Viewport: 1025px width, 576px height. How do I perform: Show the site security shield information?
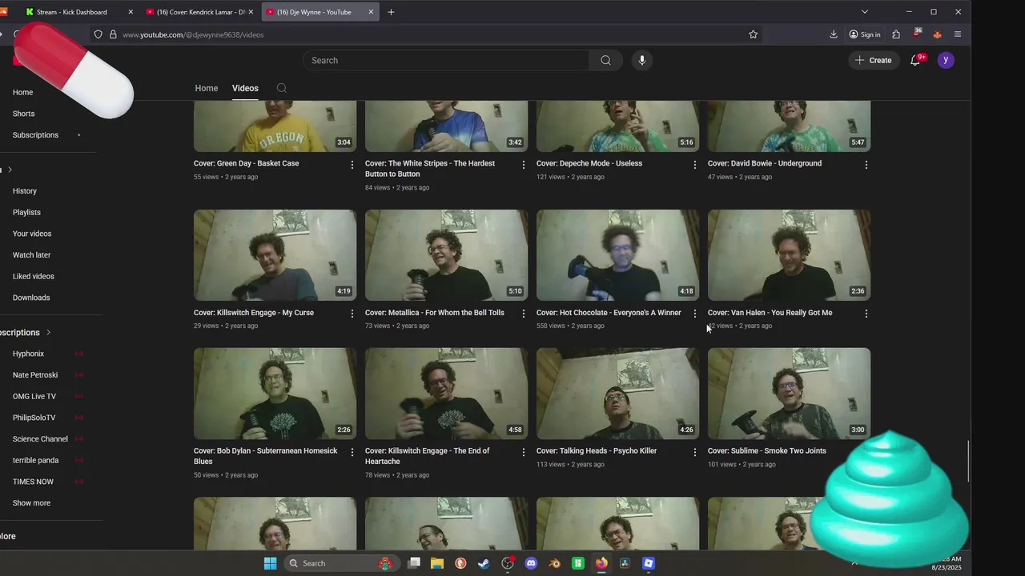98,34
